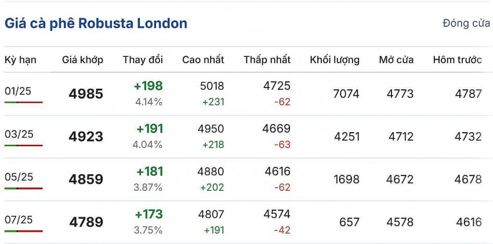Screen dimensions: 493x244
Task: Click the 'Hôm trước' column header
Action: pyautogui.click(x=457, y=60)
